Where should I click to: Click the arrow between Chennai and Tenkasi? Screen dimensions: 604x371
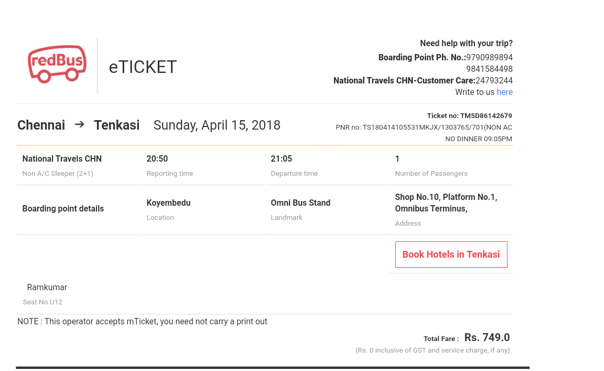(79, 124)
